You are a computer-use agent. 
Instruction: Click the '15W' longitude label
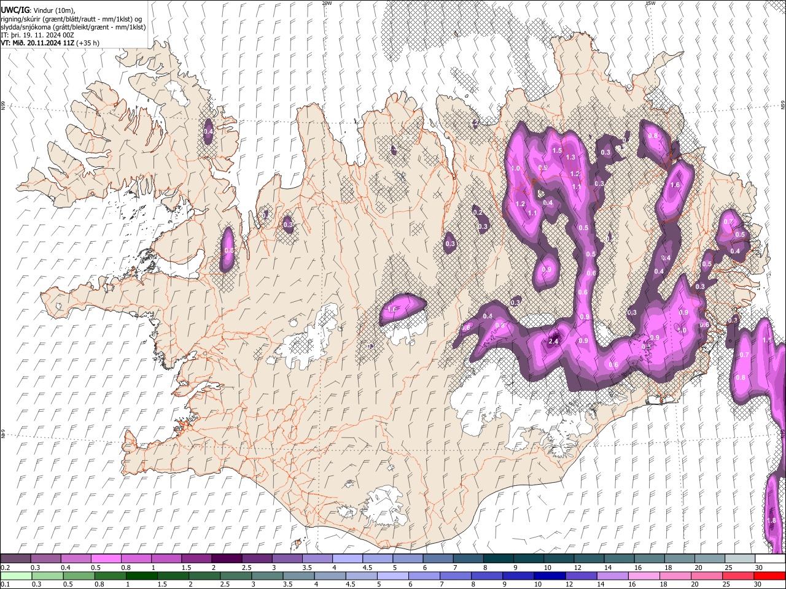pyautogui.click(x=650, y=3)
